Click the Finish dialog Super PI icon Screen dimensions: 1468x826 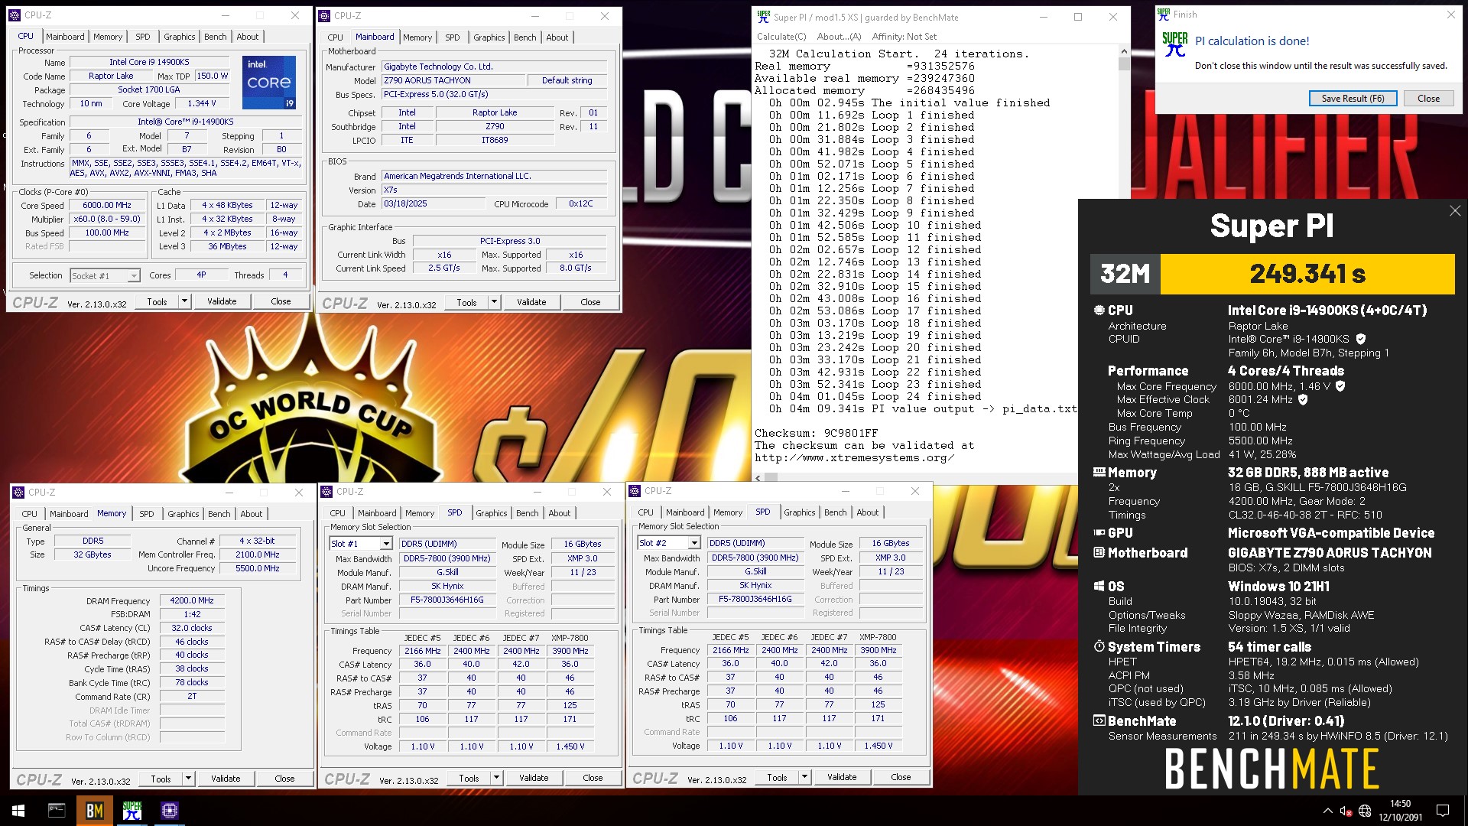point(1174,44)
